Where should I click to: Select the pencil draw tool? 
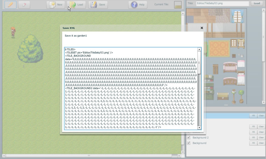pos(10,5)
